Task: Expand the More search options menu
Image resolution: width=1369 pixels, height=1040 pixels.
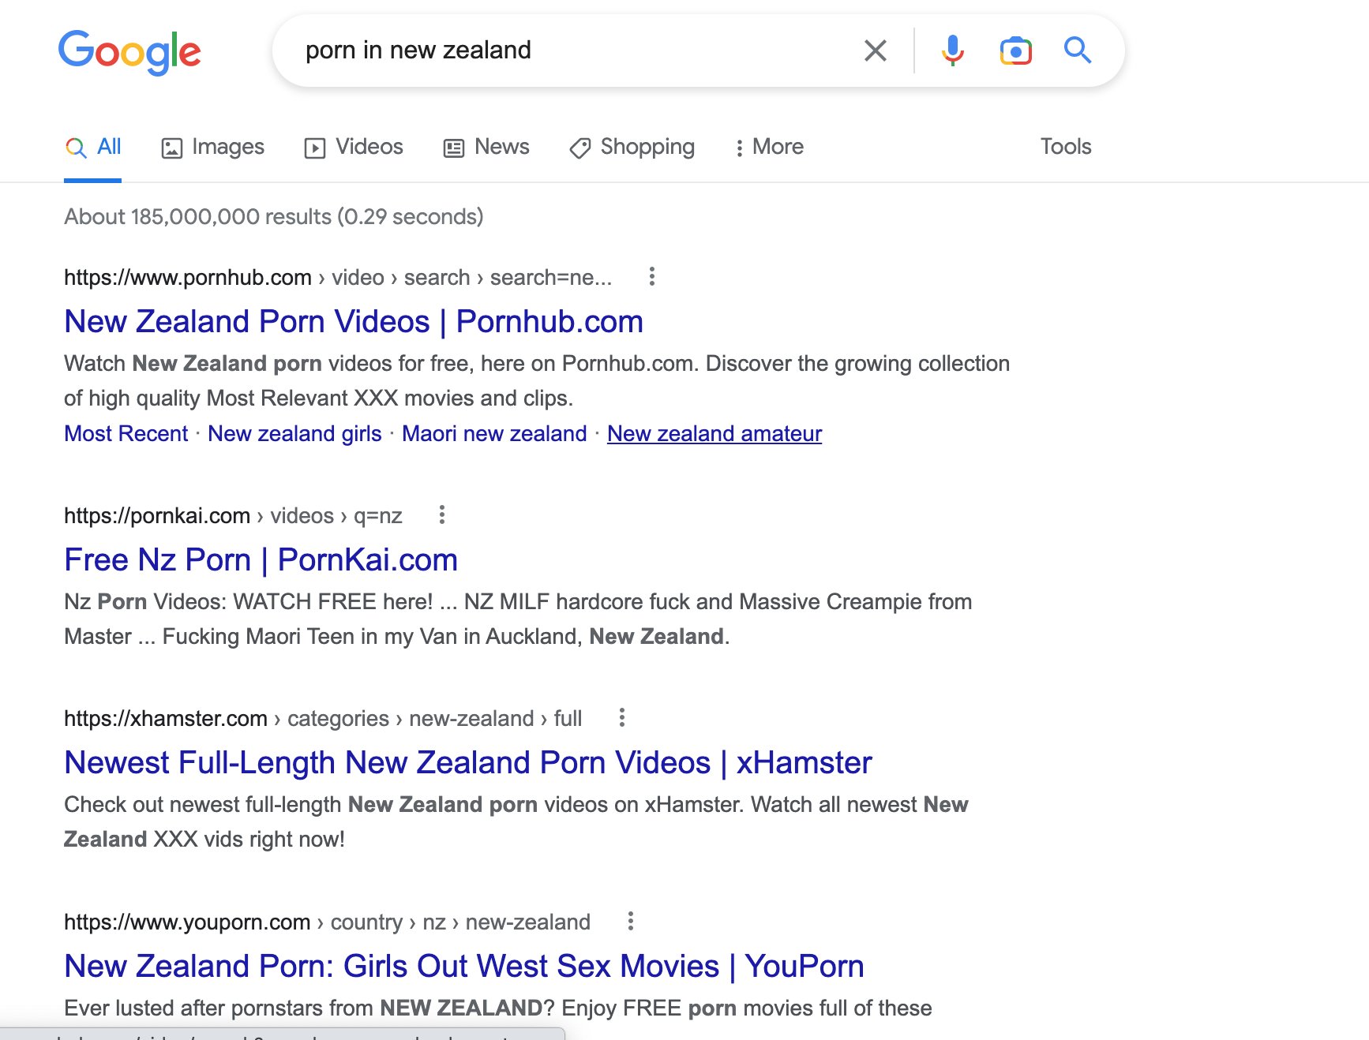Action: coord(769,147)
